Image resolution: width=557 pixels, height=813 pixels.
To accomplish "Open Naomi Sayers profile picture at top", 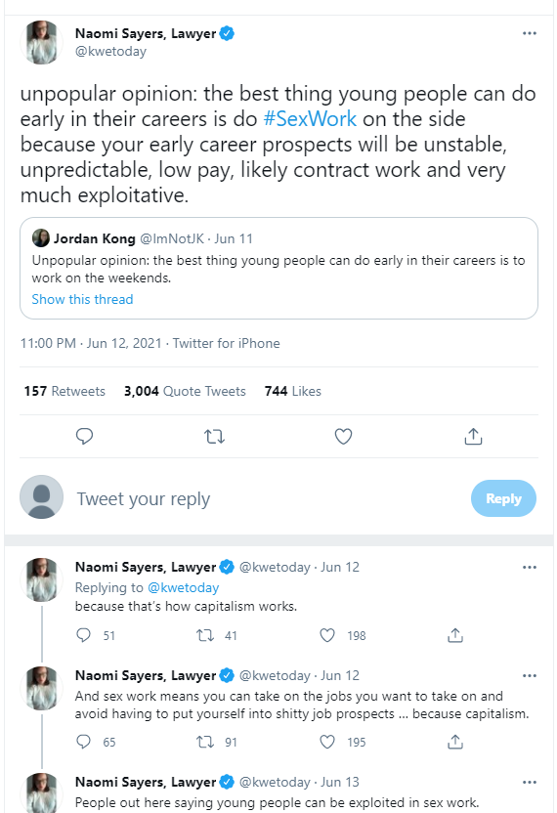I will [41, 43].
